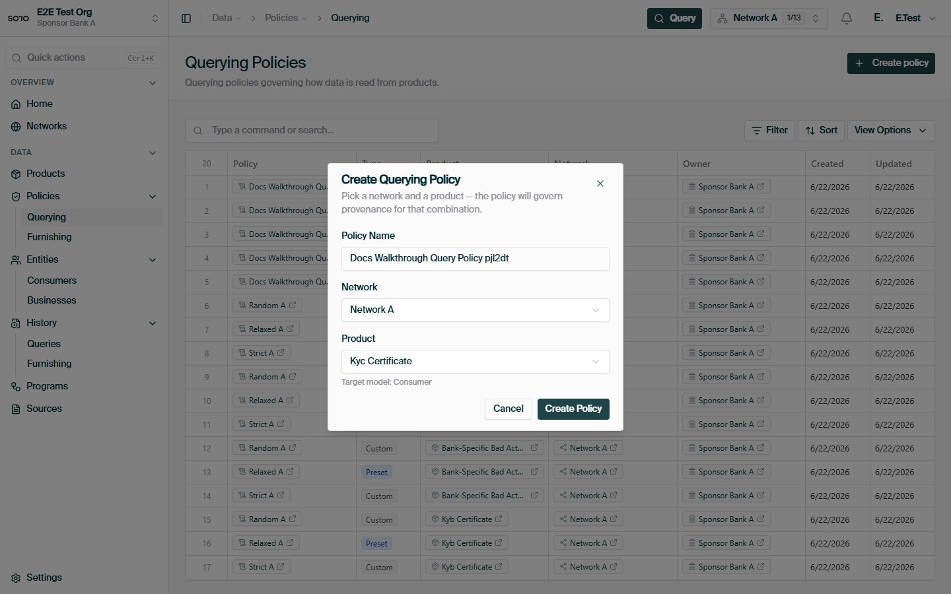This screenshot has height=594, width=951.
Task: Open external link icon on Strict A row 8
Action: 281,352
